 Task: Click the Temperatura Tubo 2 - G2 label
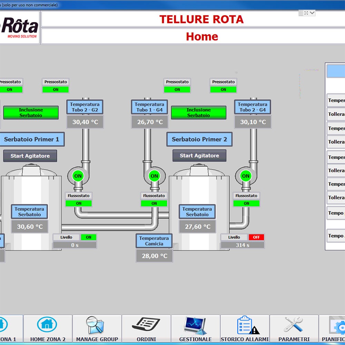point(85,107)
